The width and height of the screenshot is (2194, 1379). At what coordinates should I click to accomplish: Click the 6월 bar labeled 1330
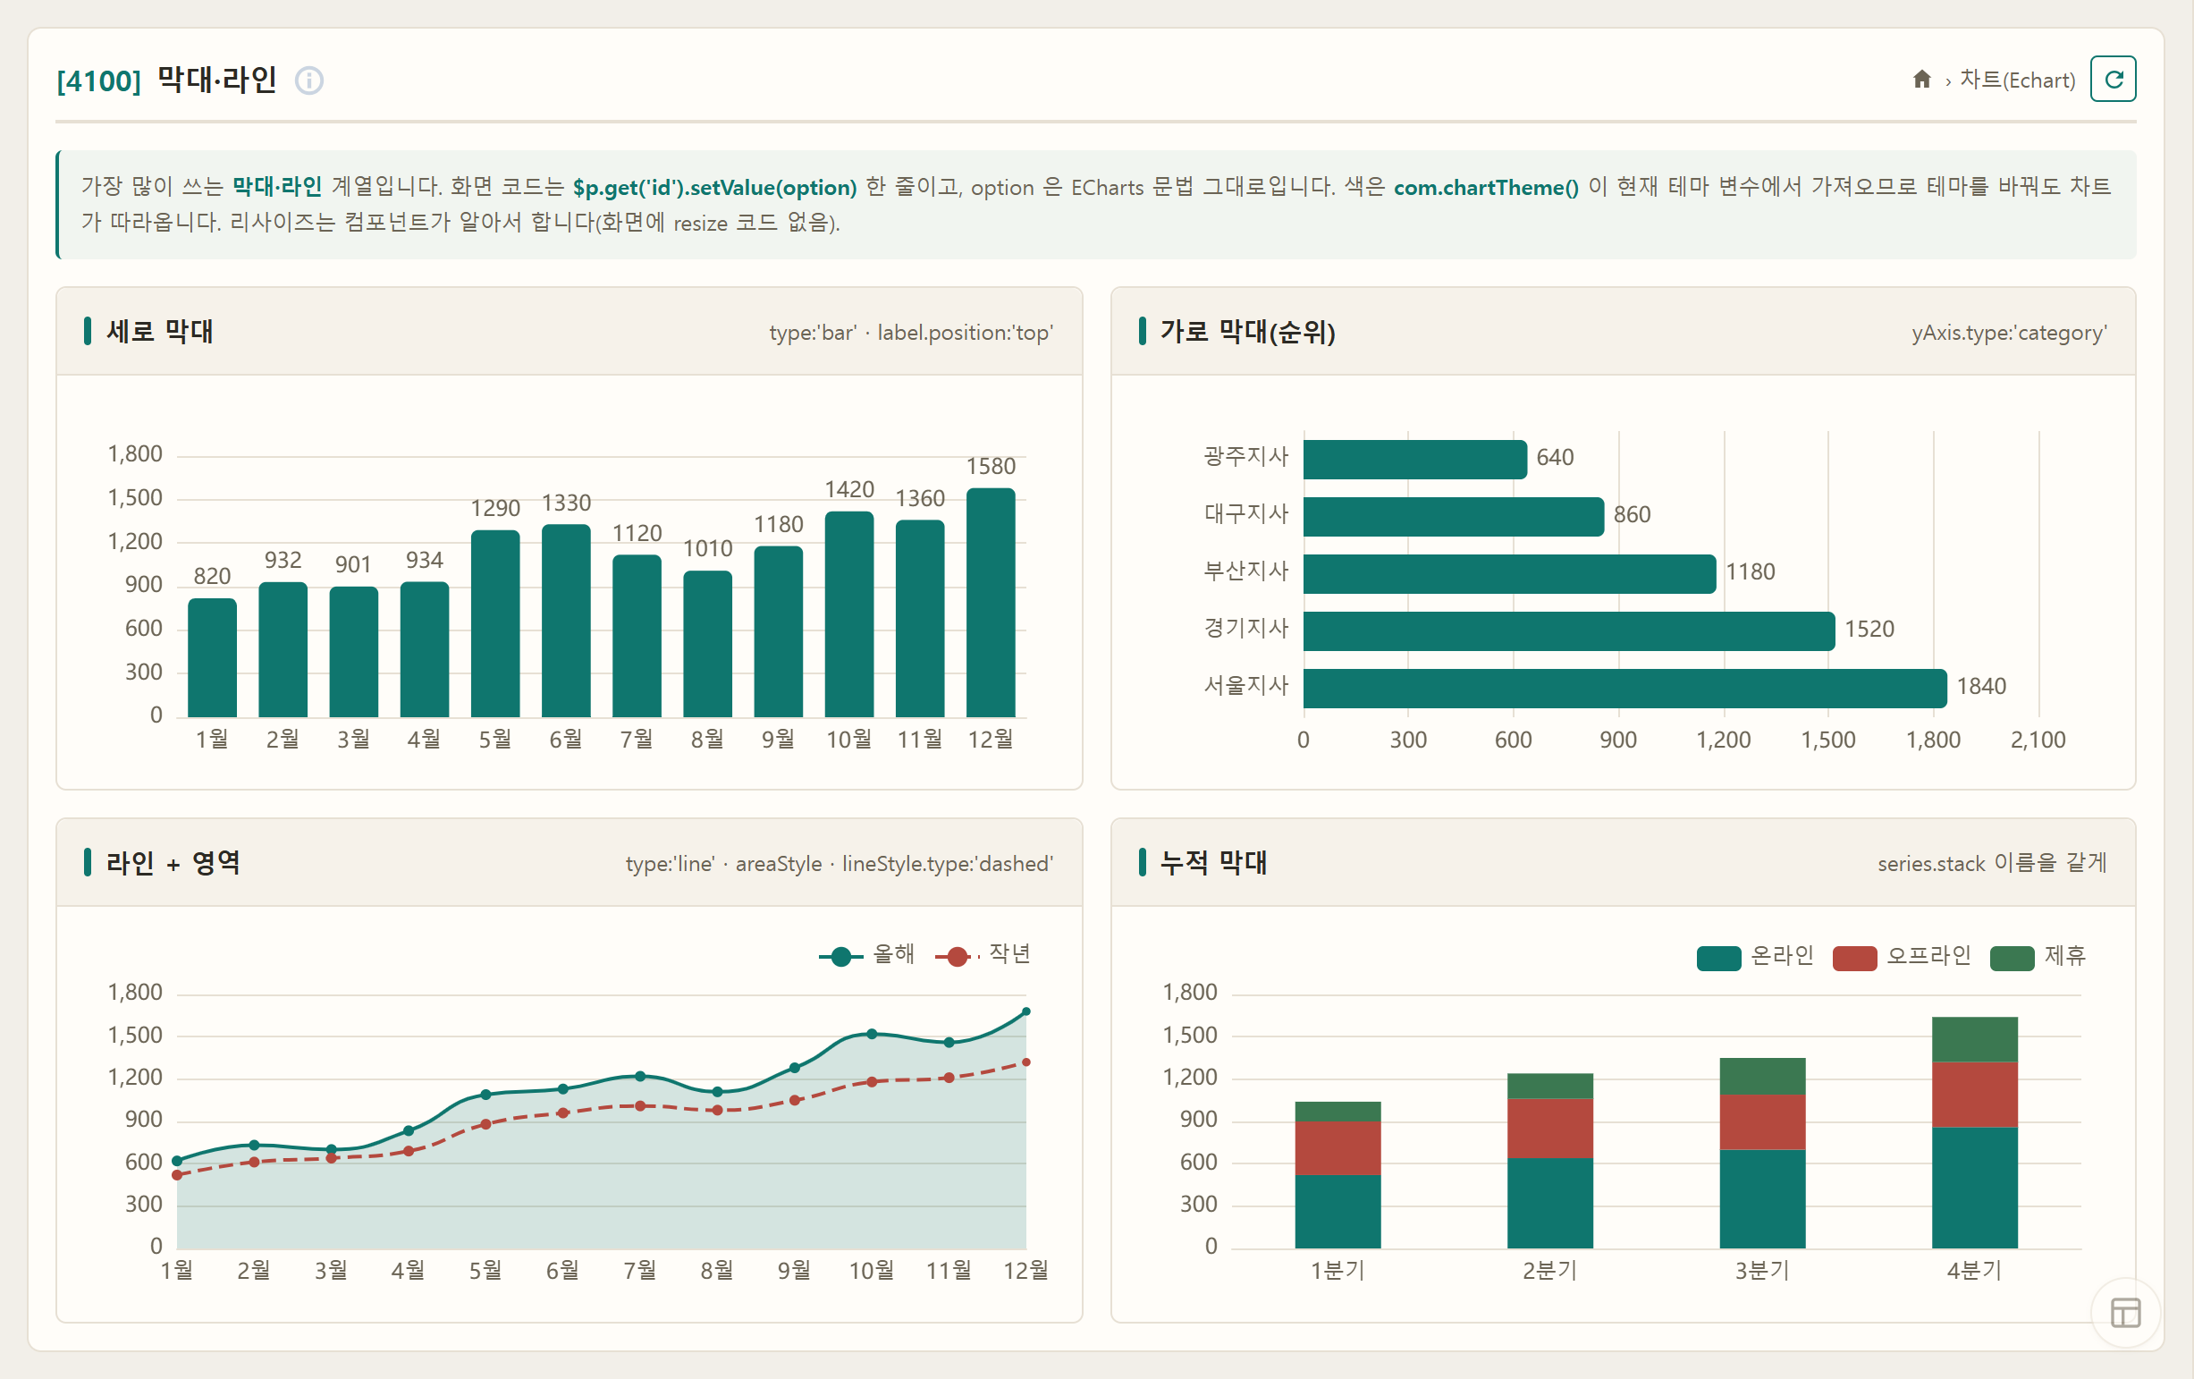tap(566, 621)
